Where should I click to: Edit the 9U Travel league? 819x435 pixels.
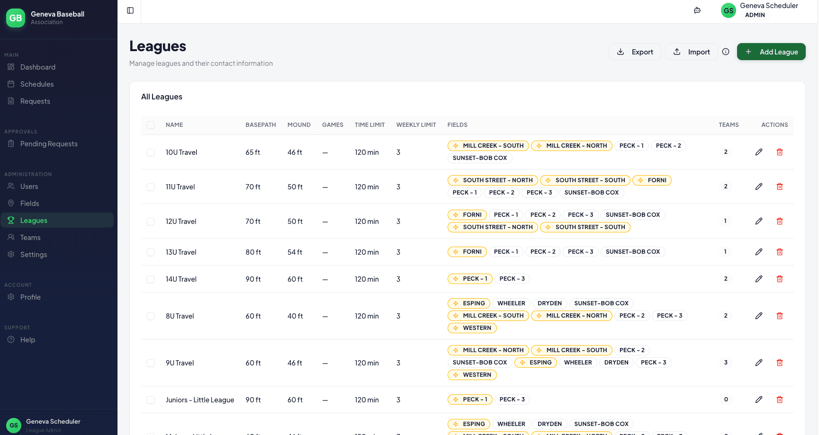tap(759, 363)
